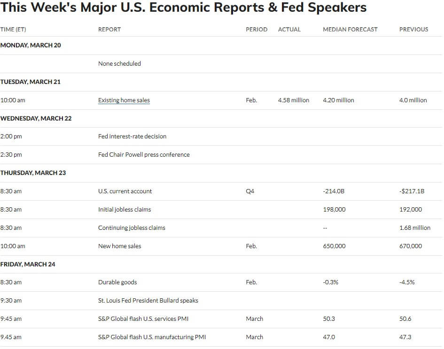Click S&P Global flash U.S. manufacturing PMI

pyautogui.click(x=152, y=337)
